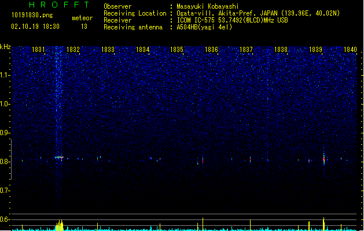This screenshot has height=231, width=364.
Task: Click the 0.6 kHz axis label
Action: click(5, 219)
